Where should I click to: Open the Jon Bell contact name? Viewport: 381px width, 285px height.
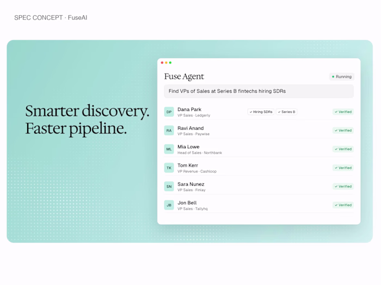[187, 203]
